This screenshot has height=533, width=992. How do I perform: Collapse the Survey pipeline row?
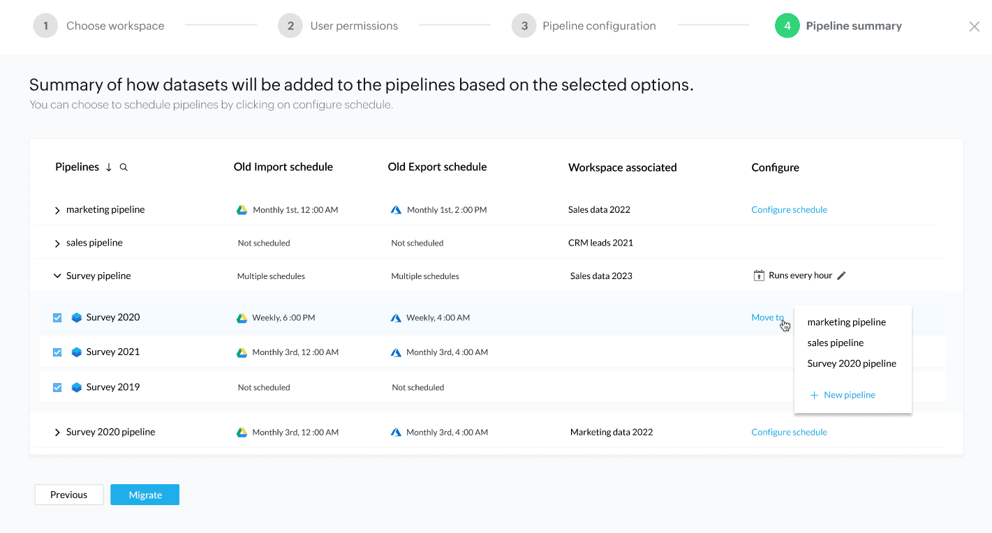(57, 276)
